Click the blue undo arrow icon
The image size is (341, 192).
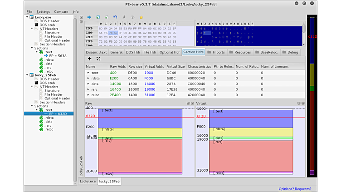point(115,17)
